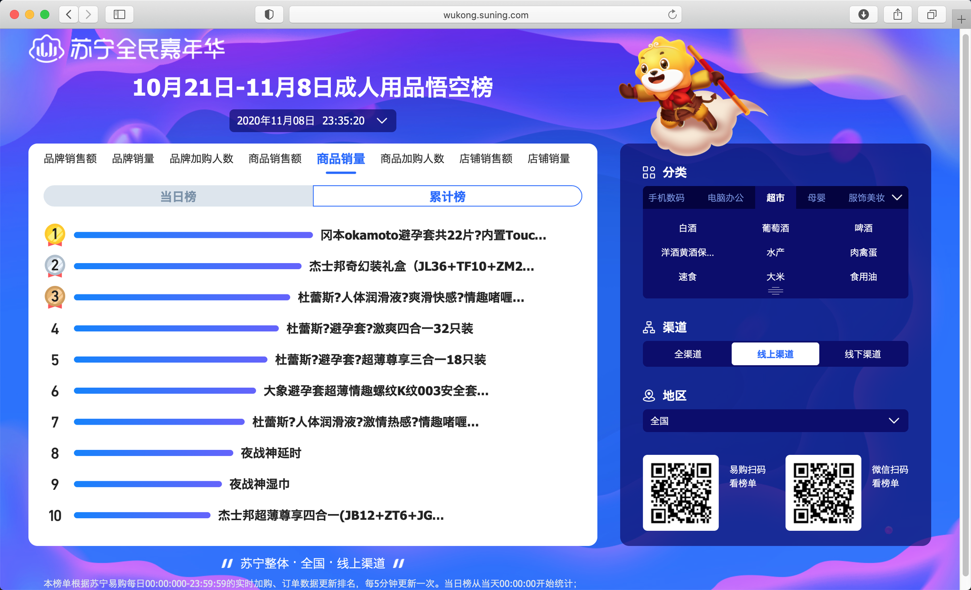Switch to the 品牌销售额 tab
971x590 pixels.
coord(70,159)
